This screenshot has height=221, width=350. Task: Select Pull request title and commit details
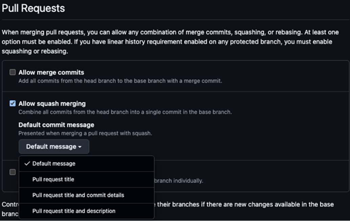click(x=78, y=195)
